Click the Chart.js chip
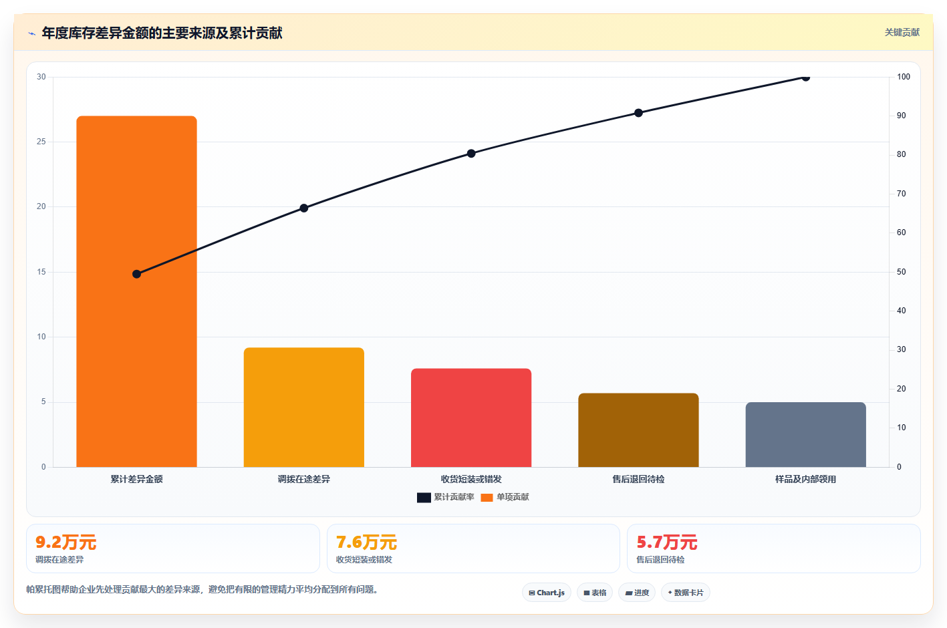947x628 pixels. coord(547,593)
